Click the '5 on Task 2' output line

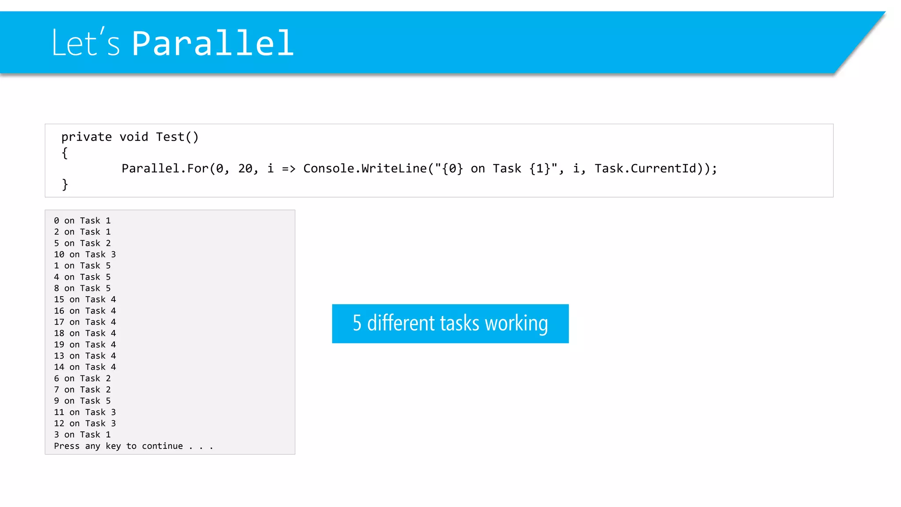pos(82,243)
